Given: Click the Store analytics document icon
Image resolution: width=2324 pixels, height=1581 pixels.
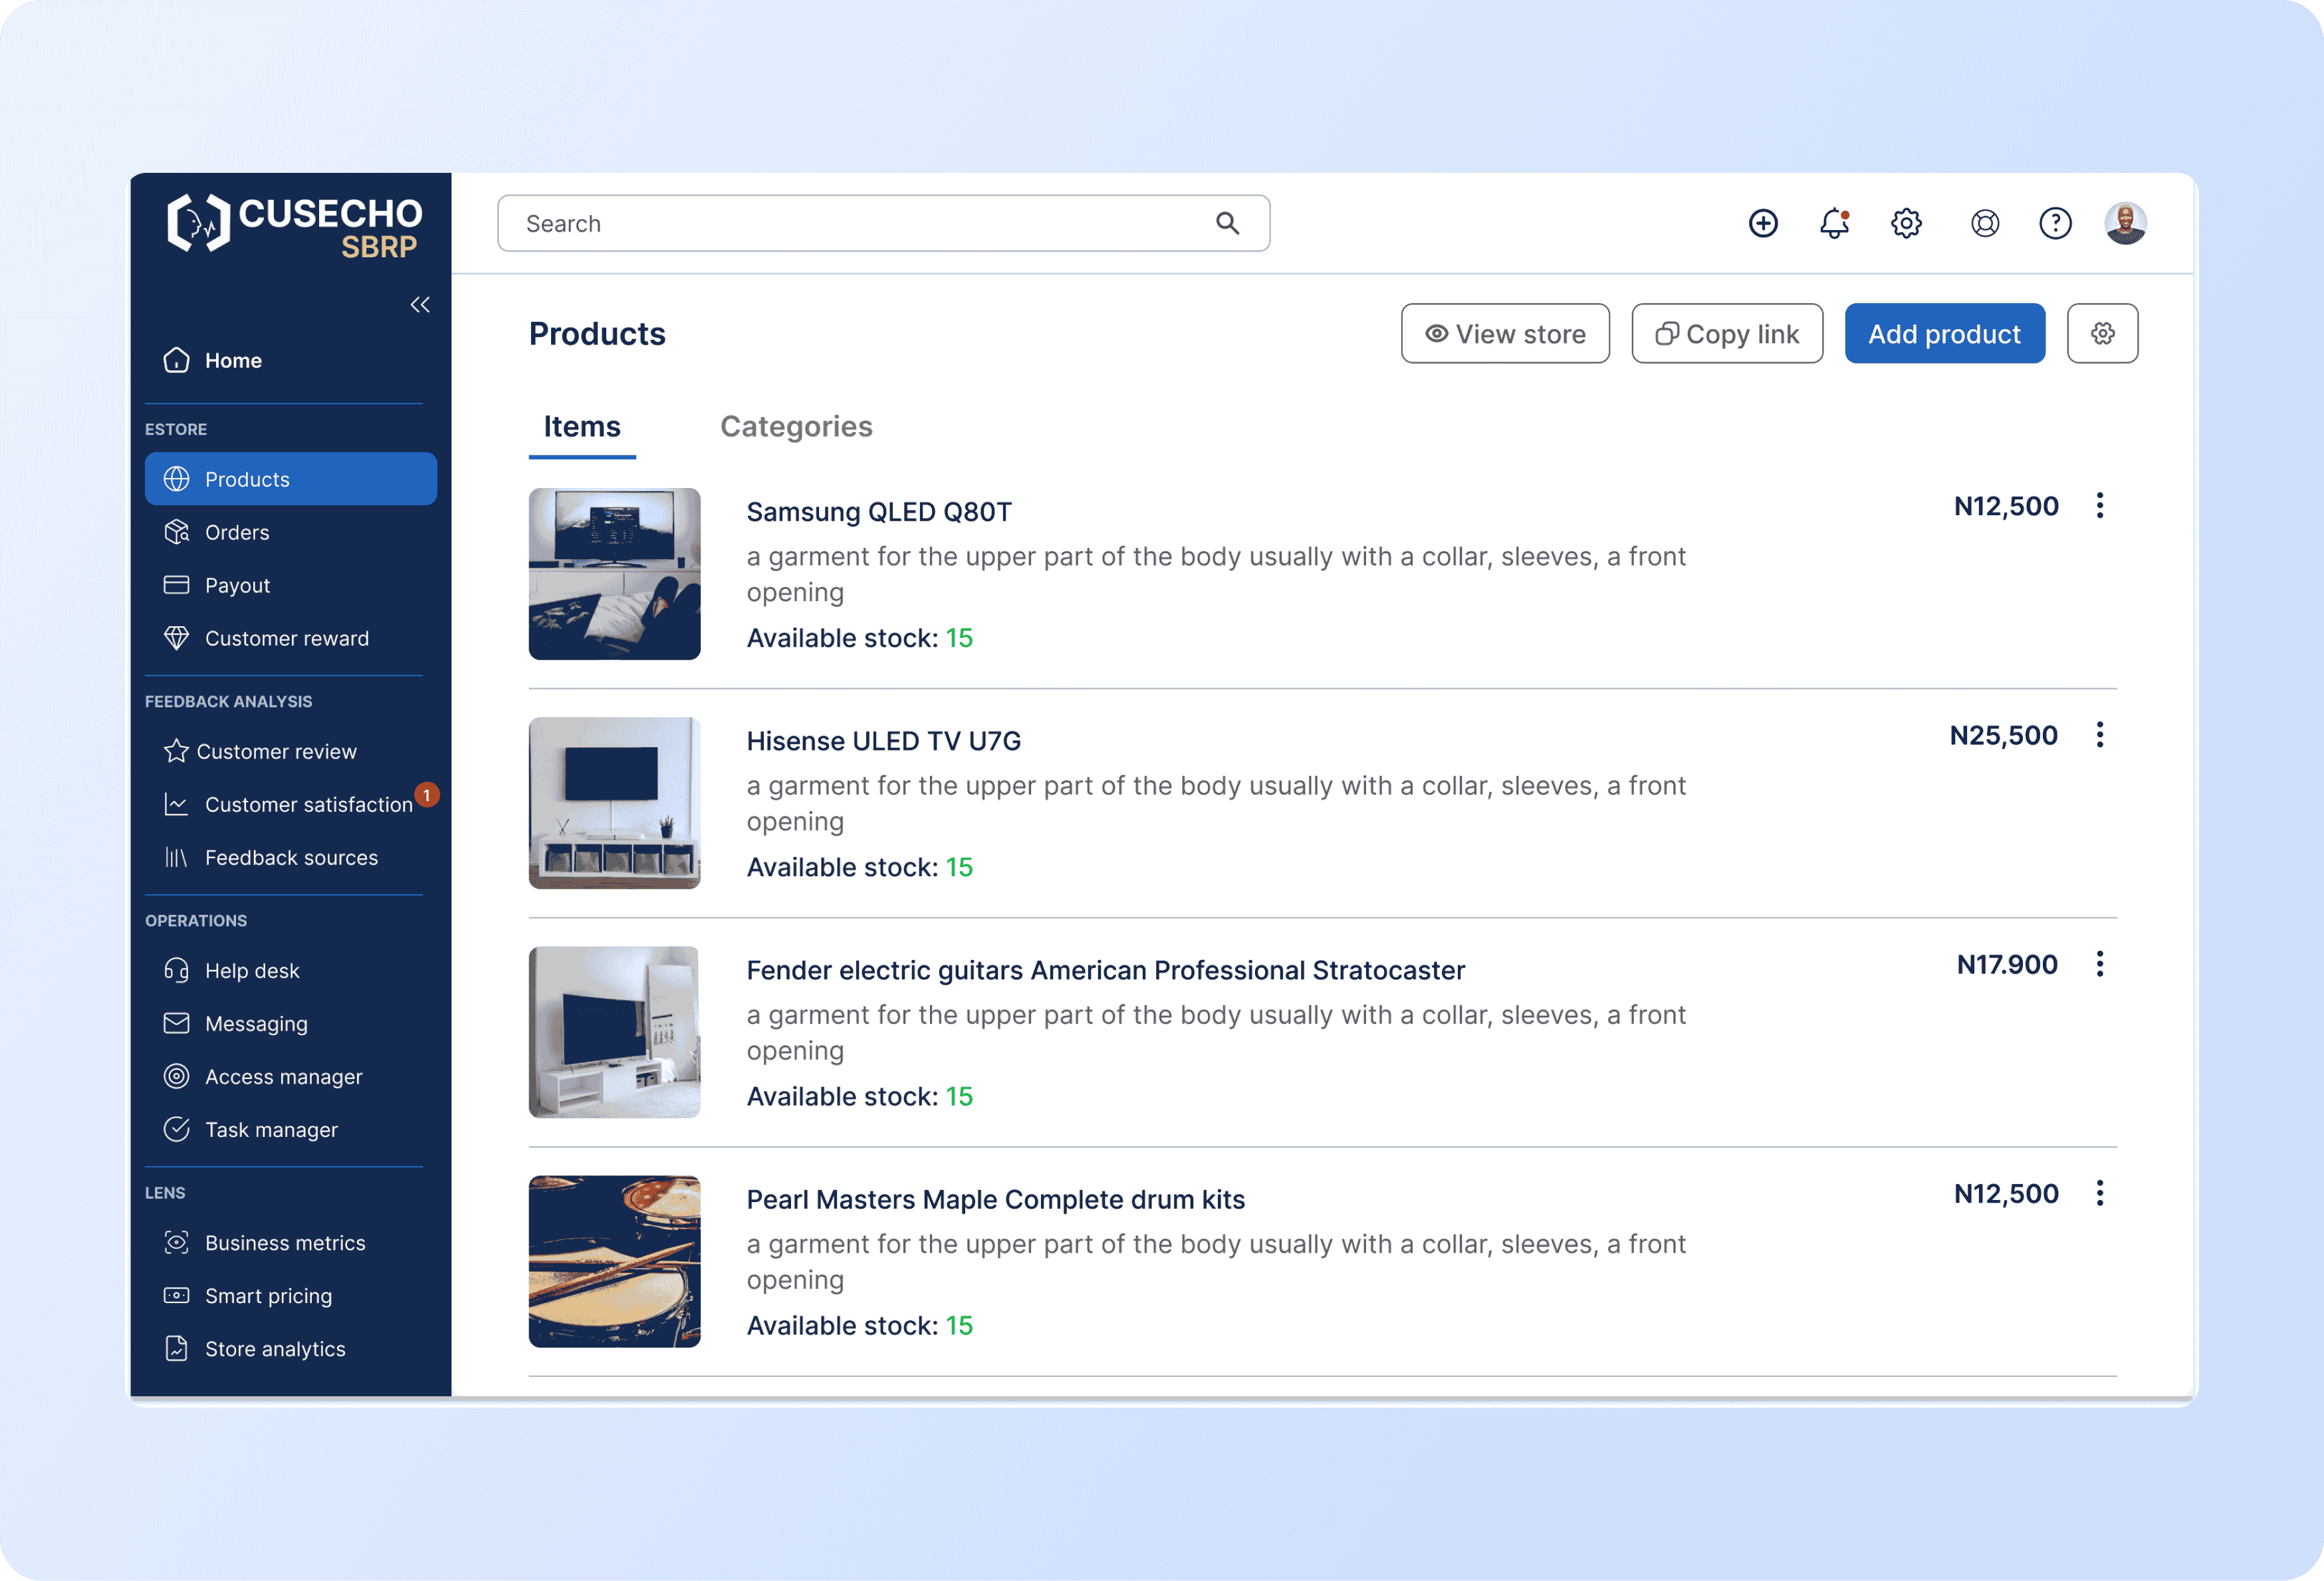Looking at the screenshot, I should pyautogui.click(x=176, y=1348).
